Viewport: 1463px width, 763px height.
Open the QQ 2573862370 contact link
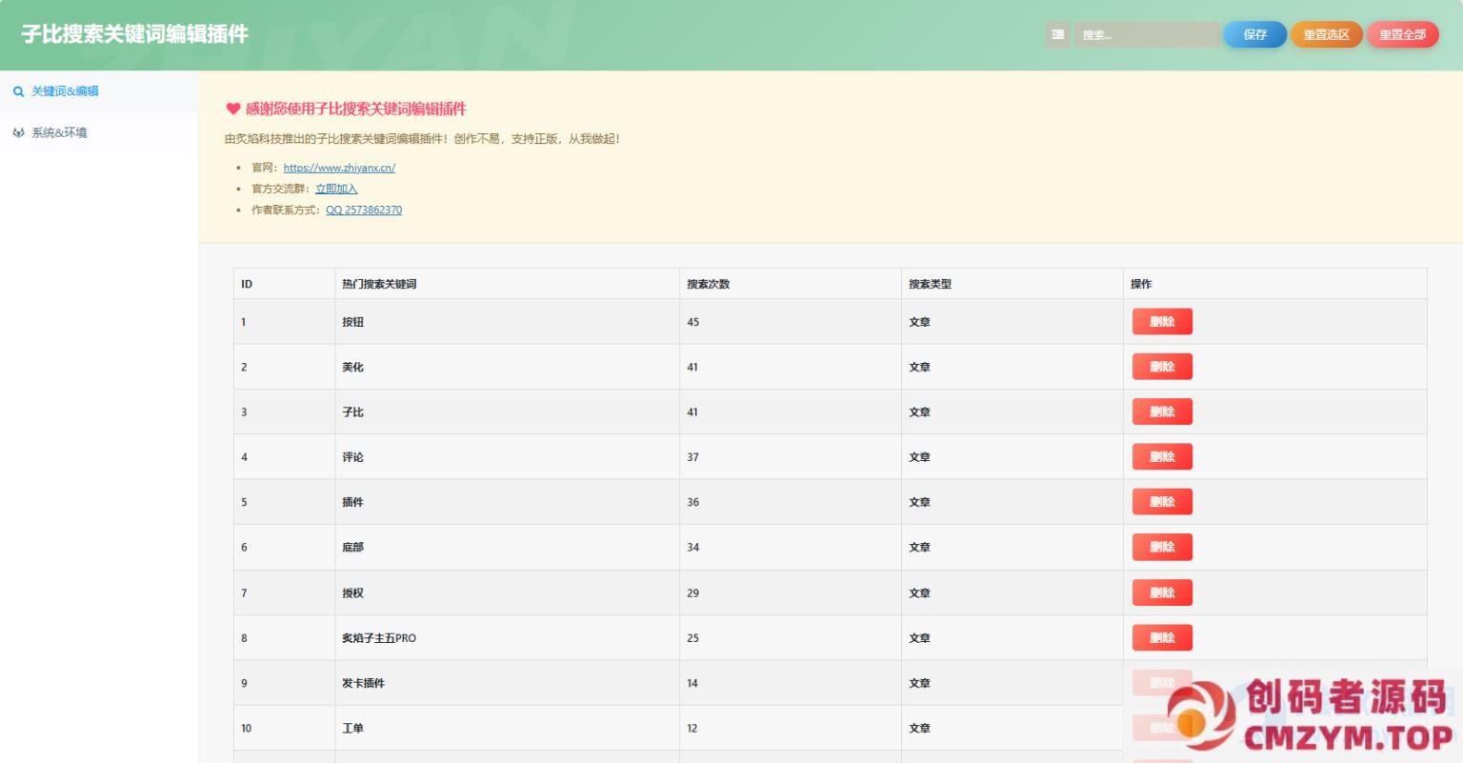(x=364, y=210)
